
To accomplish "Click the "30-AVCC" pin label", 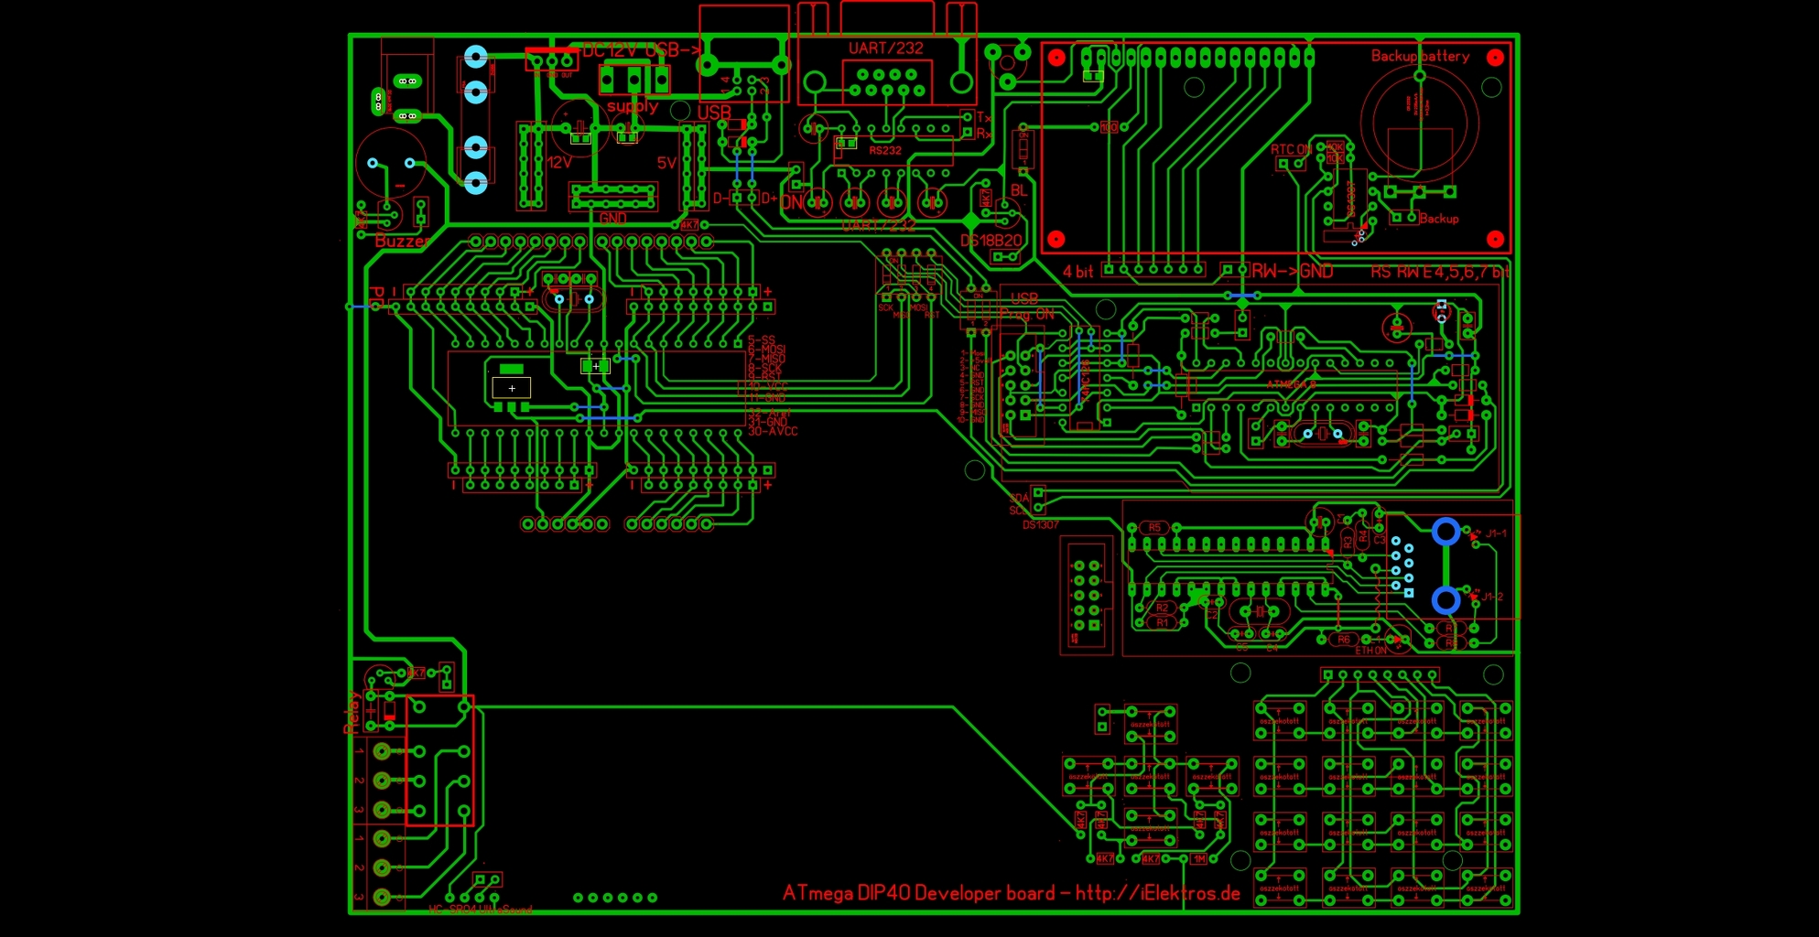I will click(x=773, y=431).
